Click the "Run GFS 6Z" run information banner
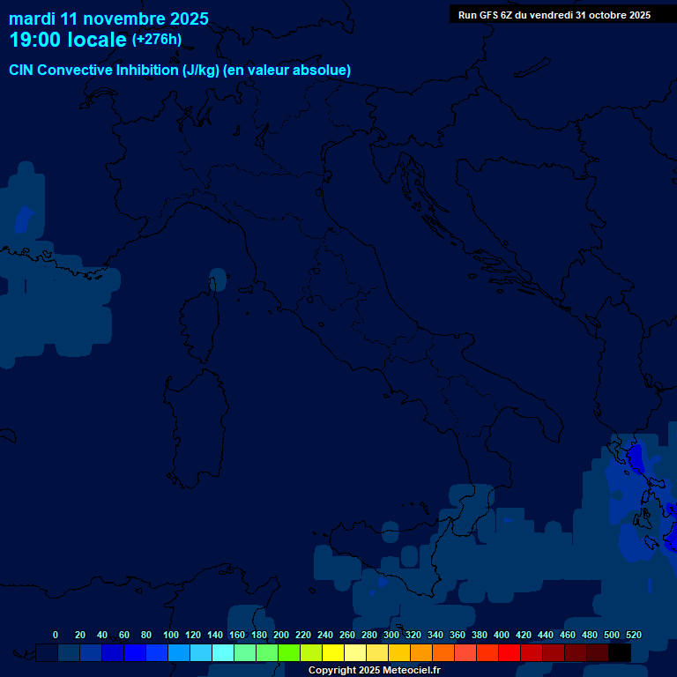Screen dimensions: 677x677 pyautogui.click(x=554, y=15)
